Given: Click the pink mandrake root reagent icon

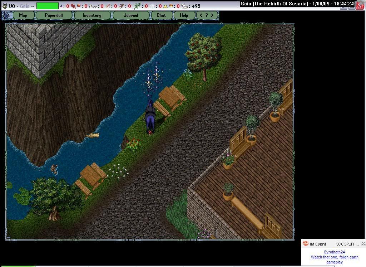Looking at the screenshot, I should pyautogui.click(x=107, y=6).
